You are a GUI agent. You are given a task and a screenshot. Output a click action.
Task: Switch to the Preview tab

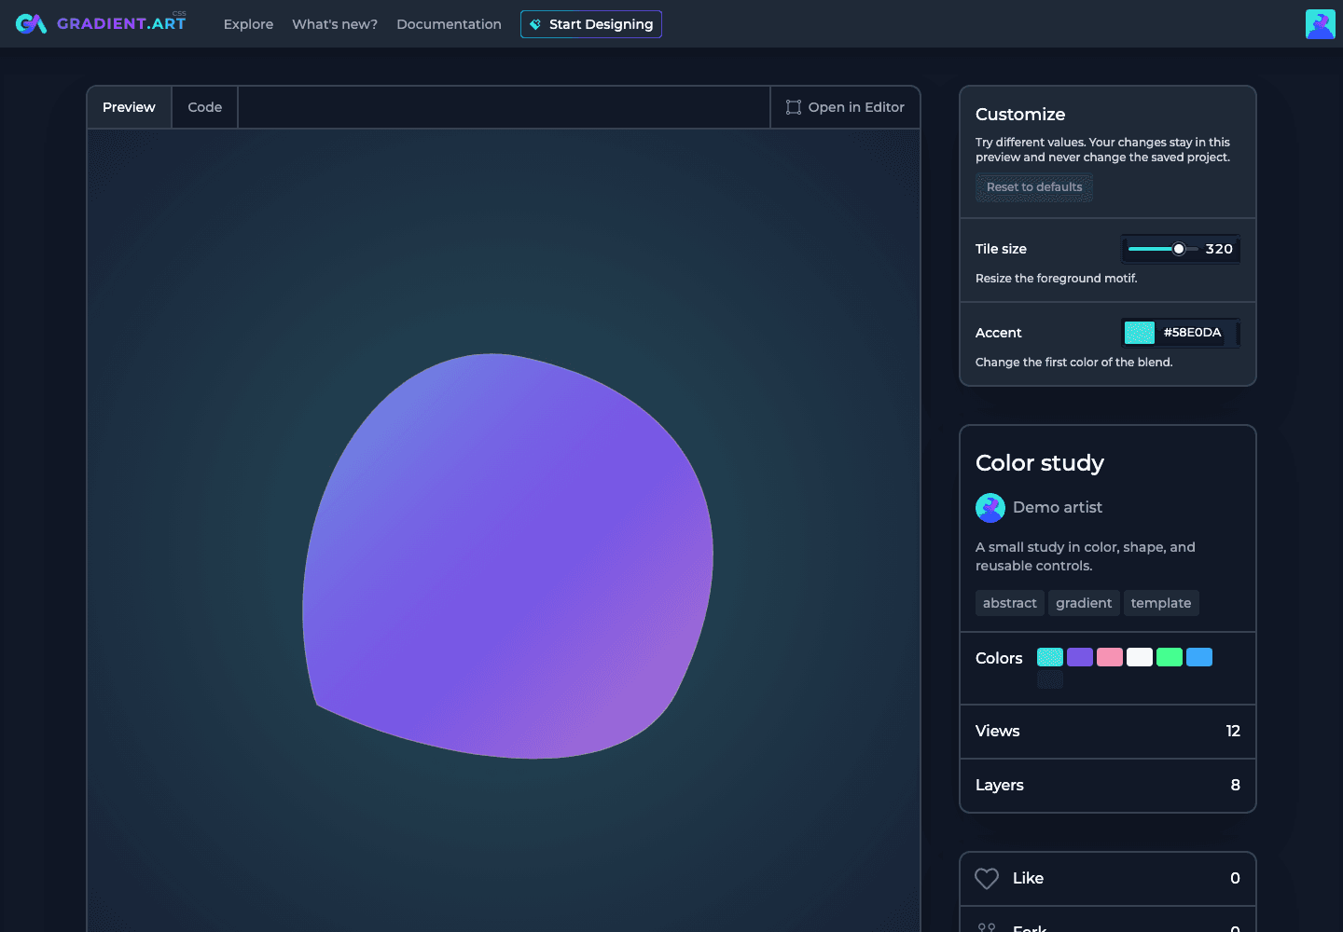(129, 107)
